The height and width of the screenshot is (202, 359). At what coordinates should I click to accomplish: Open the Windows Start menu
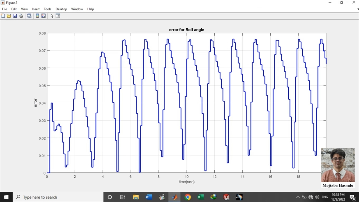[6, 197]
